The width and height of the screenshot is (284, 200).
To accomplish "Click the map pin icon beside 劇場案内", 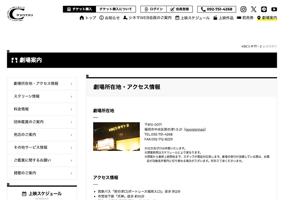I will (x=259, y=17).
